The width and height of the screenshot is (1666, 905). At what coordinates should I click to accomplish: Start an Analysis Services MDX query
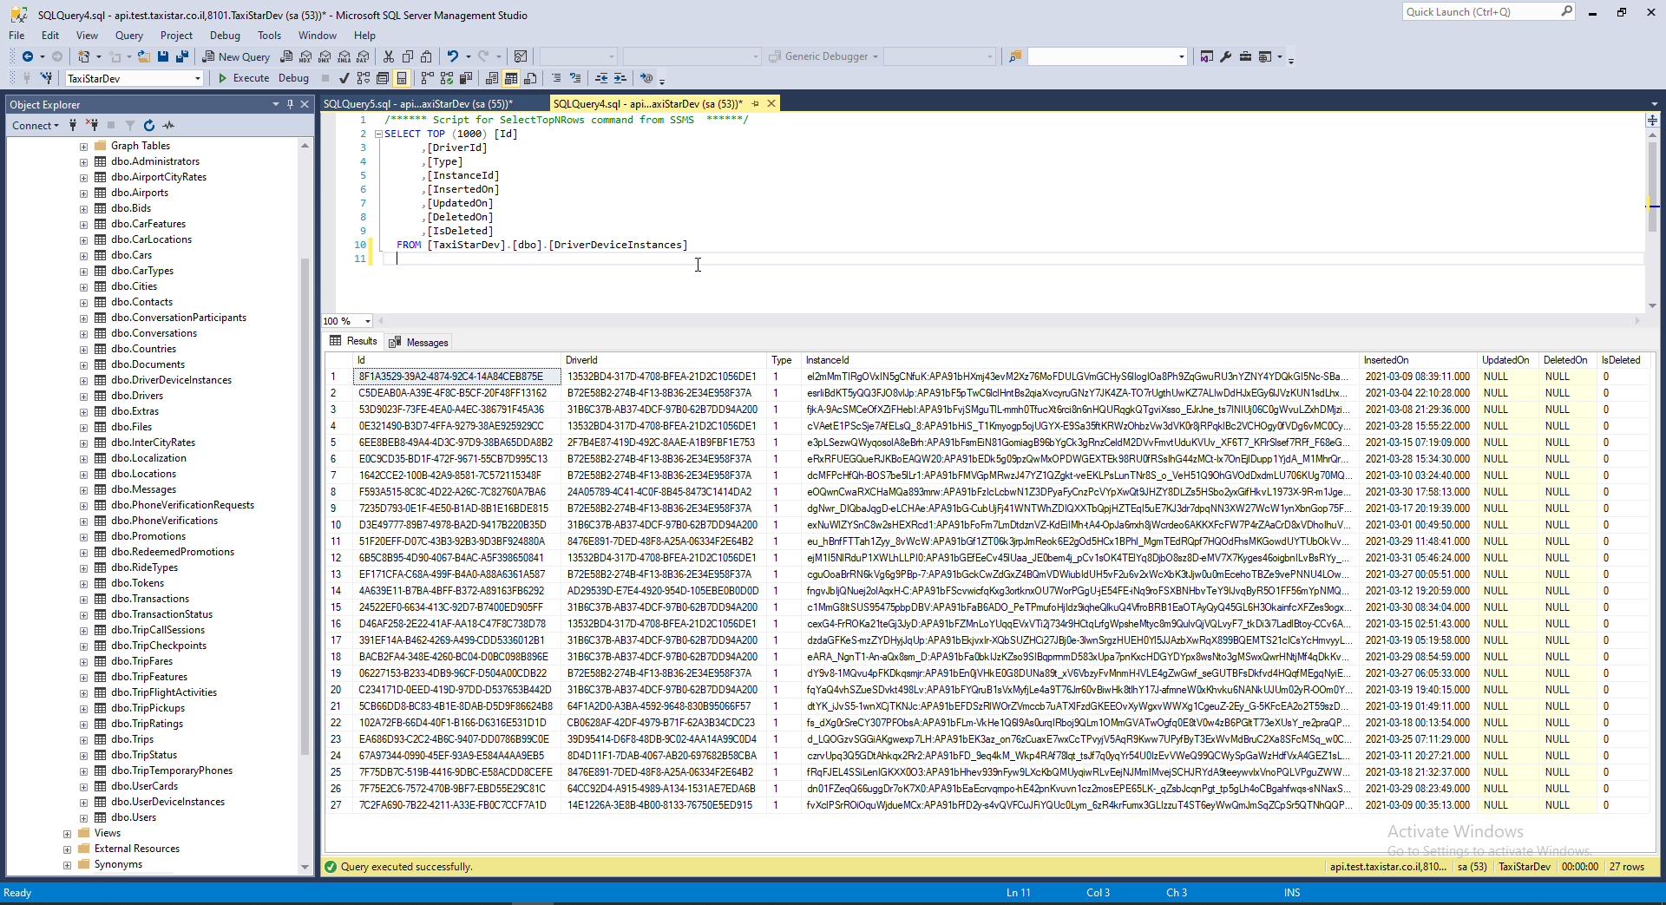coord(305,56)
